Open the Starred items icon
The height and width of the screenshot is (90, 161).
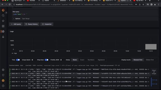[3, 21]
